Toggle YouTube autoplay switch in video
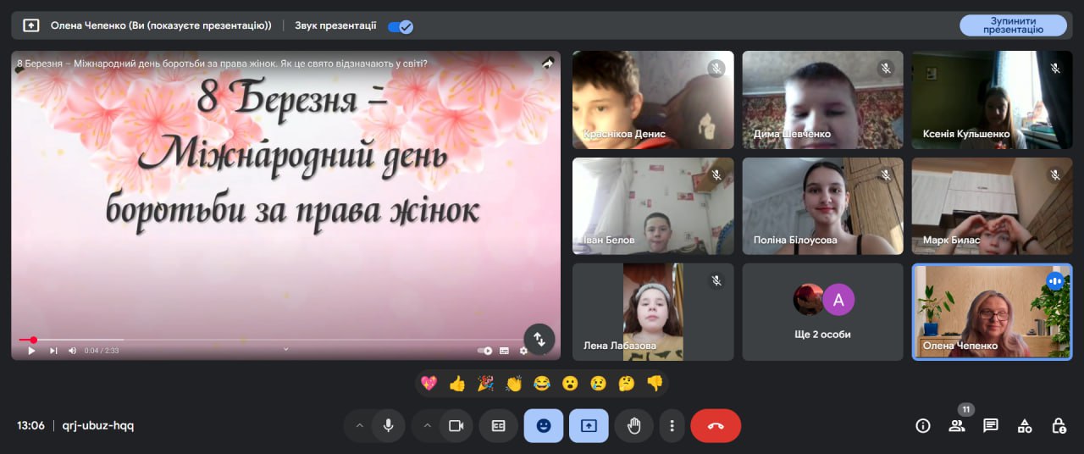1084x454 pixels. [485, 351]
